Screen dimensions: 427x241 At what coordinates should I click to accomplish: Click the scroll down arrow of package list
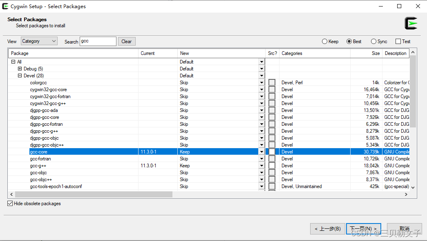coord(413,188)
